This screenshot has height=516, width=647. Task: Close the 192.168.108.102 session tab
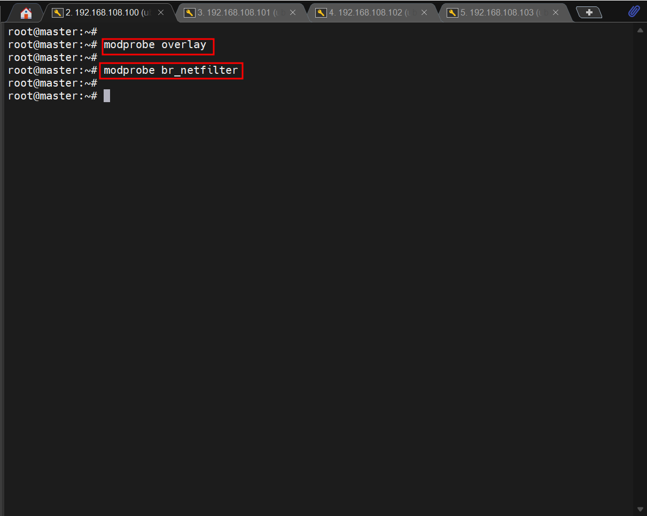click(424, 13)
